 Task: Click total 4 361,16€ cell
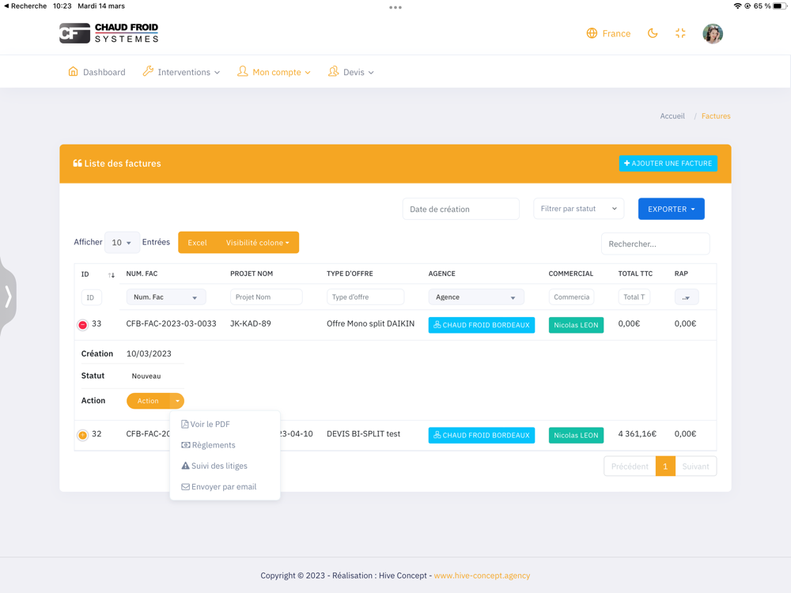click(x=637, y=433)
